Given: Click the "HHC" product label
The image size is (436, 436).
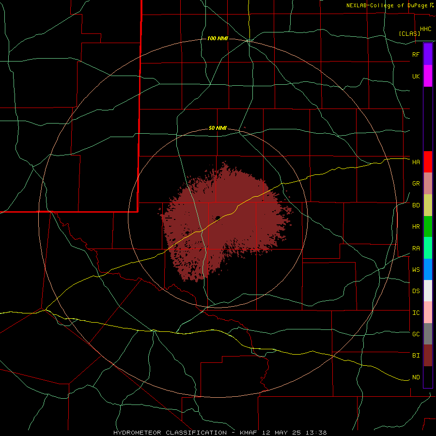Looking at the screenshot, I should pyautogui.click(x=425, y=29).
